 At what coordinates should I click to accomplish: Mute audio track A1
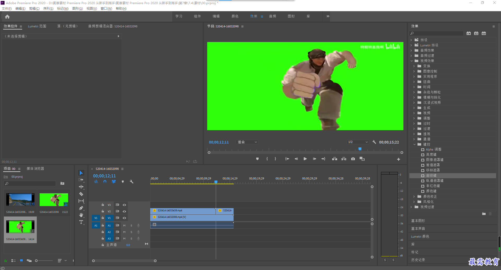124,225
